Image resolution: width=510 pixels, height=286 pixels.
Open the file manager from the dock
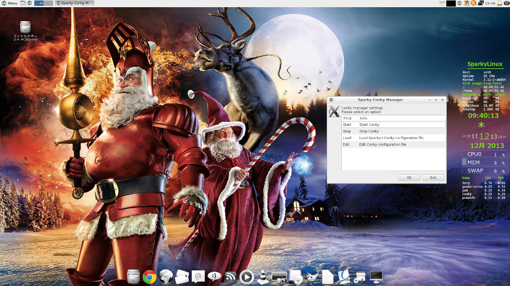click(x=133, y=277)
